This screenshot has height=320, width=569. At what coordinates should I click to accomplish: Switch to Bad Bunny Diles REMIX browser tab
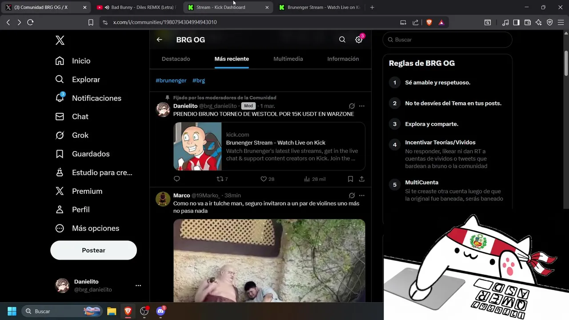136,7
